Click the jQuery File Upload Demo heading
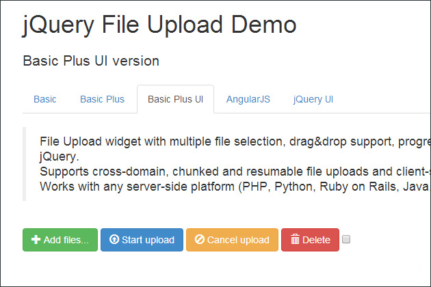This screenshot has height=287, width=431. click(159, 25)
